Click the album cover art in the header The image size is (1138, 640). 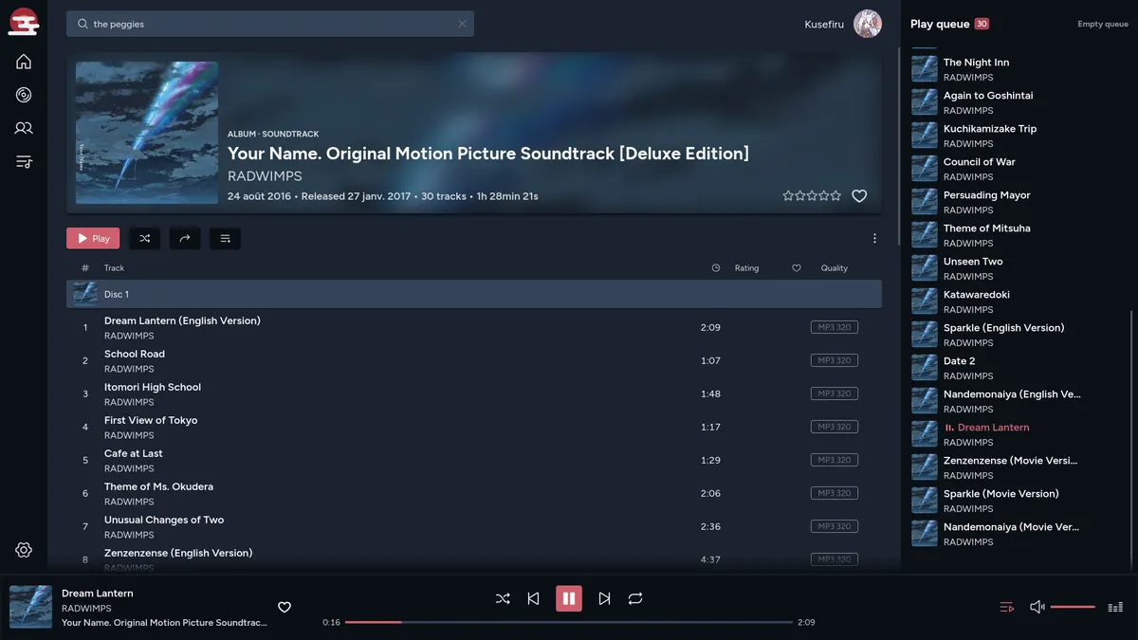coord(147,133)
